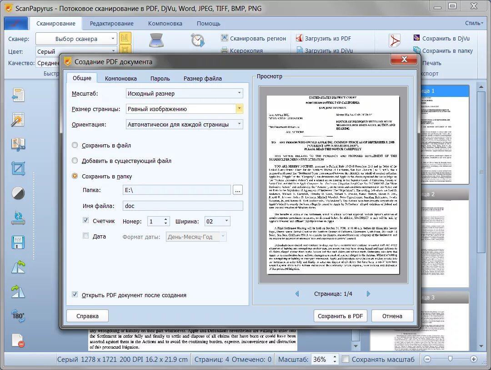Click the red application menu button

click(x=16, y=23)
